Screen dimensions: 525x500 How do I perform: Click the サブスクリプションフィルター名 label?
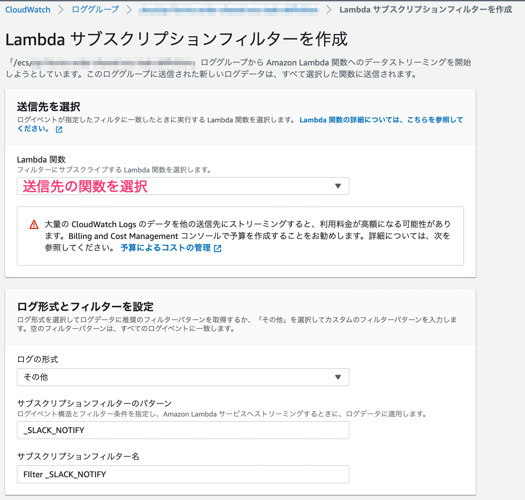tap(78, 456)
